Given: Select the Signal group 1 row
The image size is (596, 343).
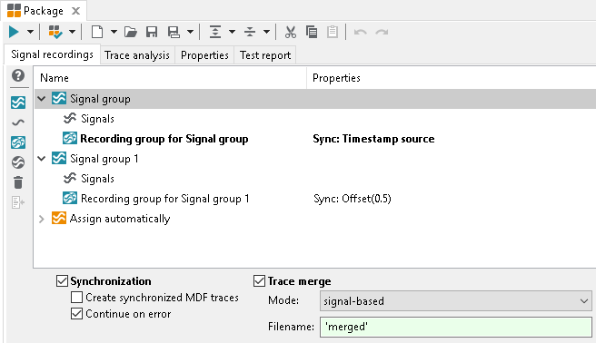Looking at the screenshot, I should 315,159.
